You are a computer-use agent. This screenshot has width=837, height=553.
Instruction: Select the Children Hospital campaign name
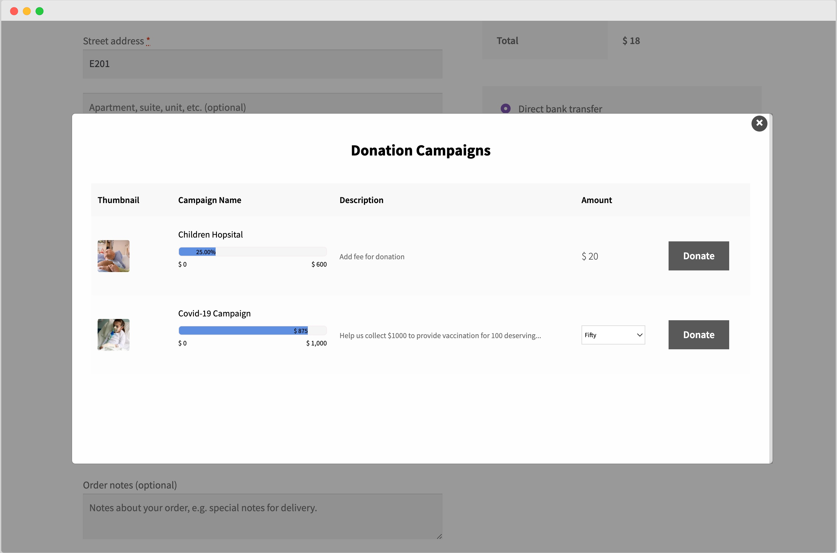(x=210, y=234)
